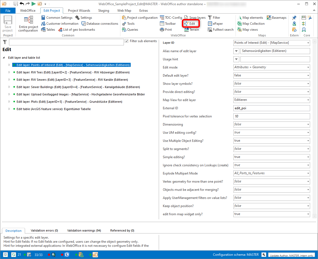Set Default edit layer to true
Image resolution: width=318 pixels, height=259 pixels.
pyautogui.click(x=308, y=75)
